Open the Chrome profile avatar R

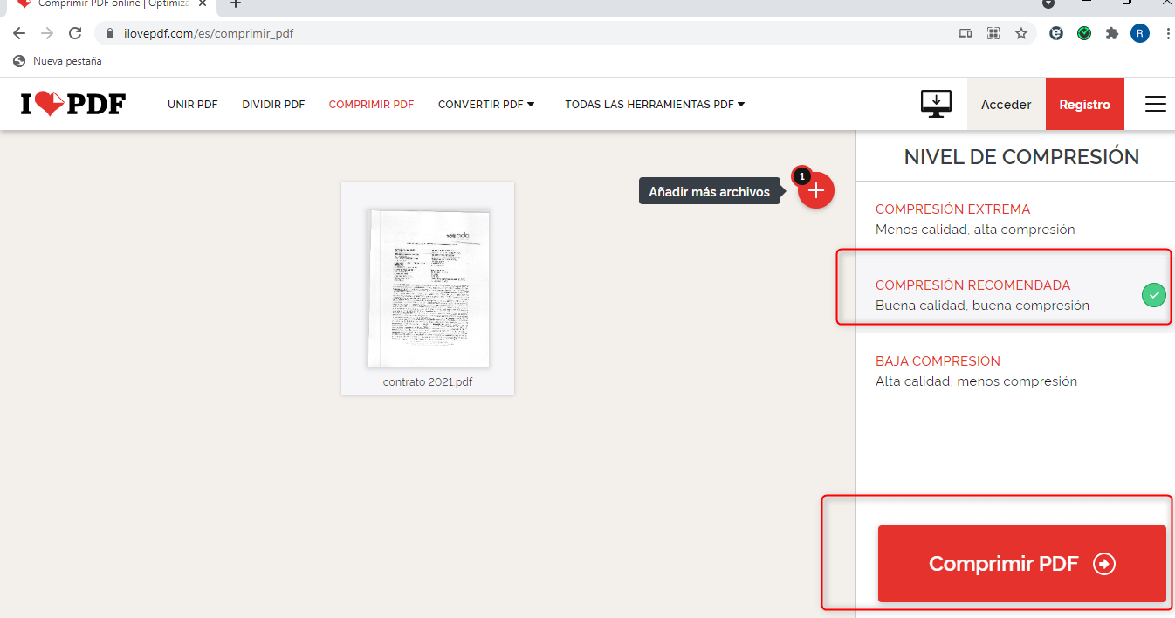tap(1139, 34)
